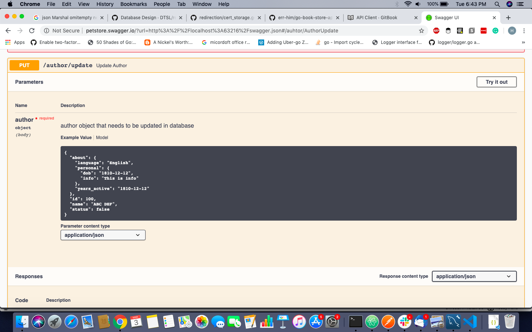532x332 pixels.
Task: Open Visual Studio Code in the dock
Action: tap(469, 322)
